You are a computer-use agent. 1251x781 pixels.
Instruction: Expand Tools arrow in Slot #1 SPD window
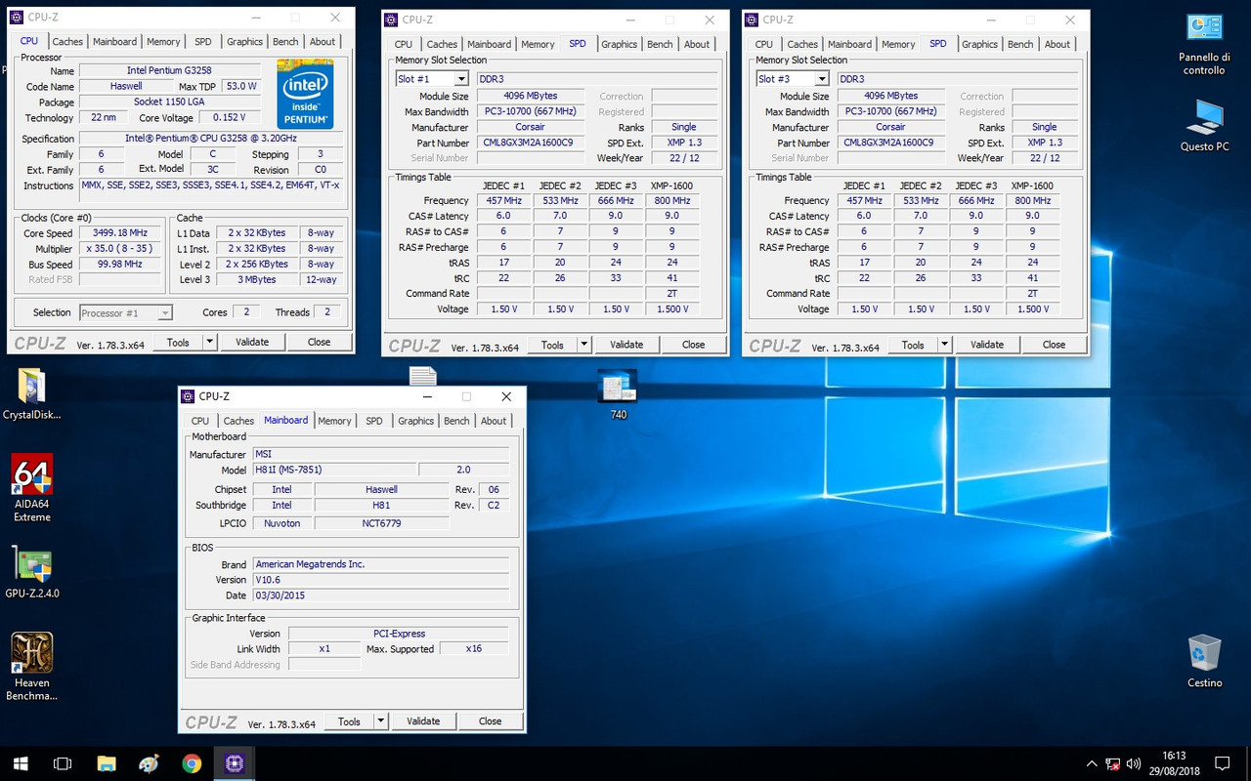[x=583, y=345]
